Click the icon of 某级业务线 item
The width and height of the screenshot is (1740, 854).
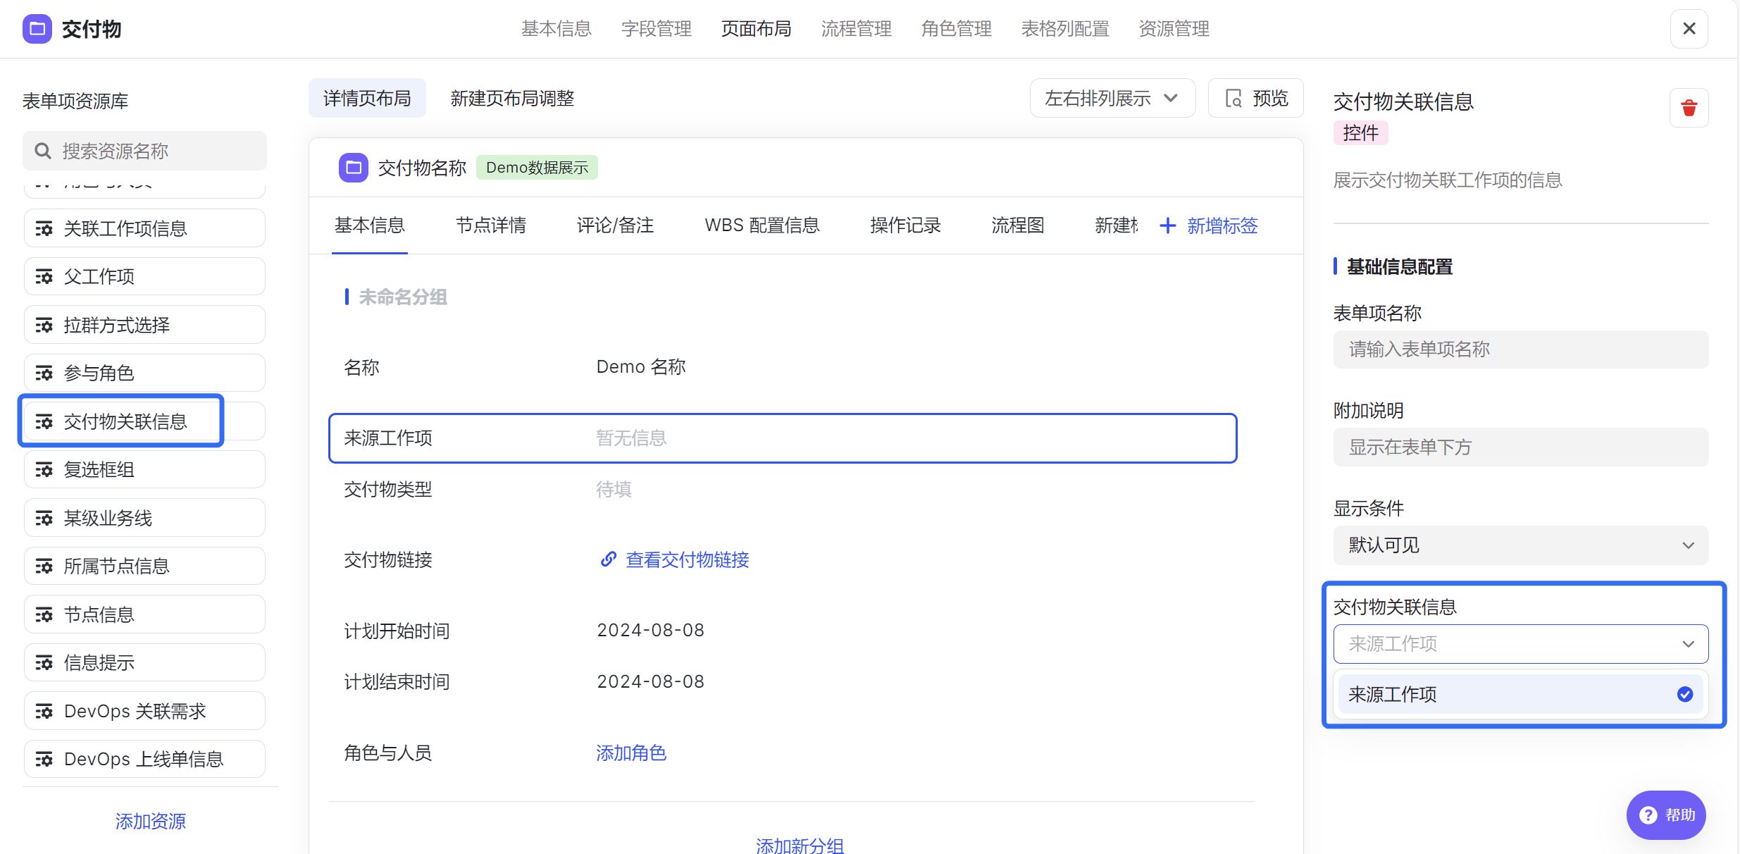[44, 518]
